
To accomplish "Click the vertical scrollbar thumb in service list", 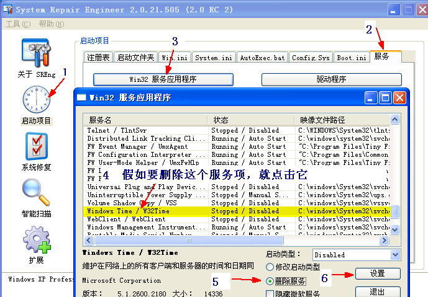I will 394,211.
